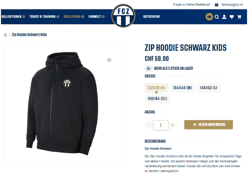The image size is (248, 178).
Task: Expand the Kollektionen dropdown menu
Action: [x=13, y=17]
